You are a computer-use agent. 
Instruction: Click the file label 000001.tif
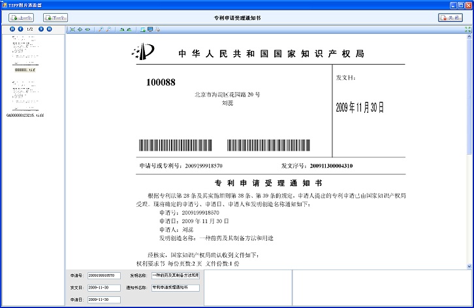25,70
